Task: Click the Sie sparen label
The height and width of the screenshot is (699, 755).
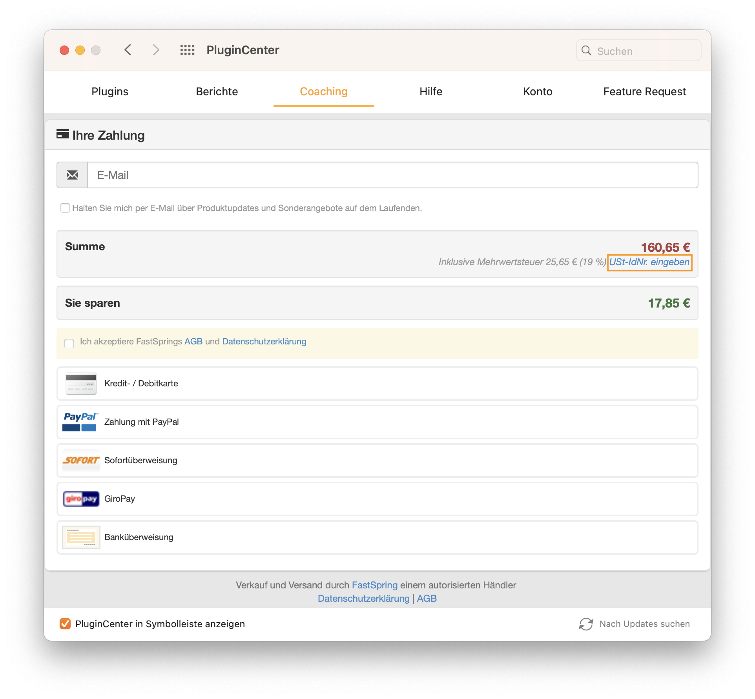Action: pos(93,303)
